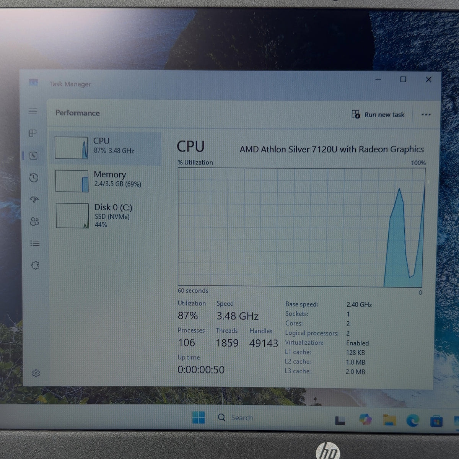Viewport: 459px width, 459px height.
Task: Click the CPU utilization graph
Action: [301, 228]
